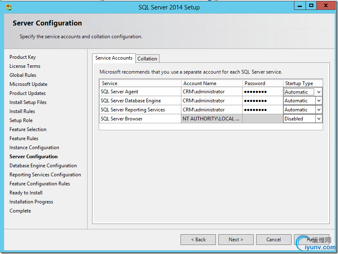Switch to the Collation tab
Viewport: 338px width, 254px height.
point(147,59)
